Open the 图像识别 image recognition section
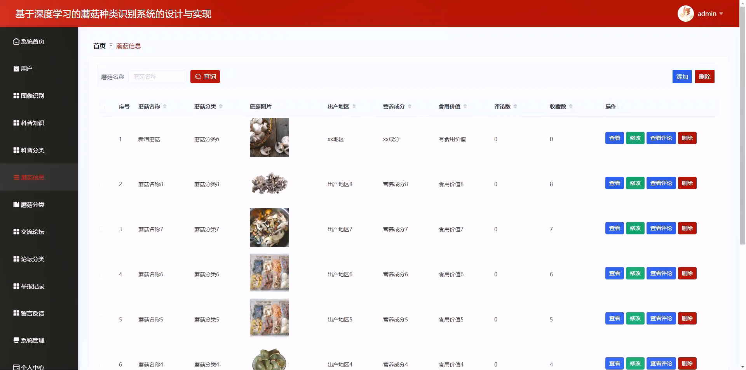 [16, 96]
